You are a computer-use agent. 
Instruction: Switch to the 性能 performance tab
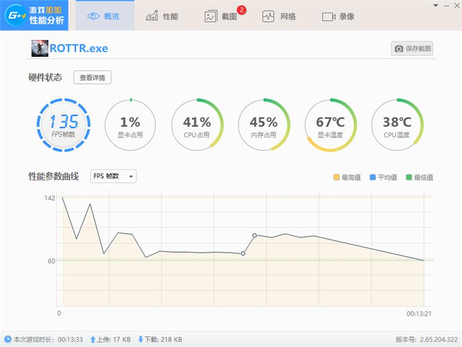click(162, 16)
